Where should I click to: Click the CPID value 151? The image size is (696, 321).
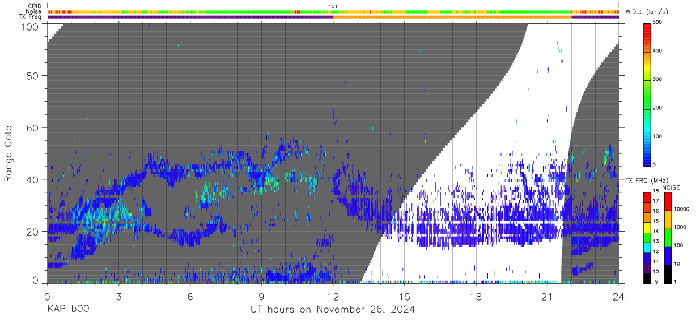pyautogui.click(x=333, y=6)
